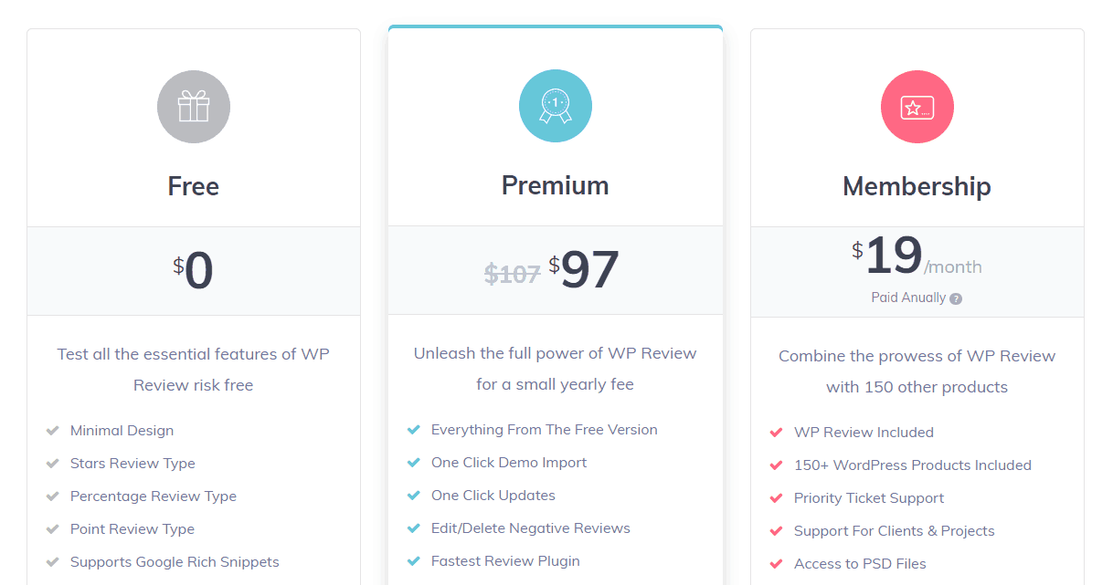Click the $97 Premium price

point(584,269)
